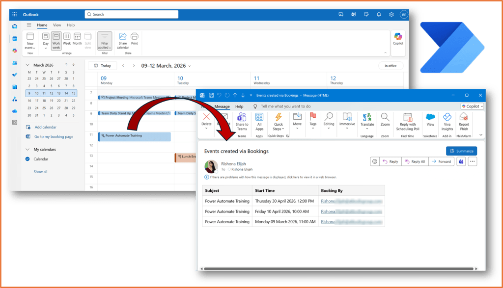Toggle the Calendar checkbox under My calendars
Image resolution: width=503 pixels, height=288 pixels.
[28, 159]
